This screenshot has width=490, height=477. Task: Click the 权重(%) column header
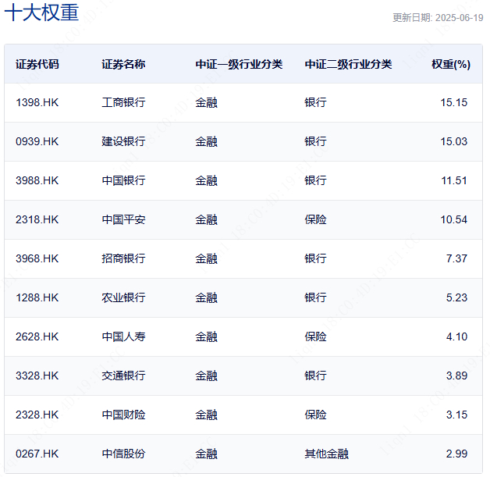pyautogui.click(x=451, y=64)
